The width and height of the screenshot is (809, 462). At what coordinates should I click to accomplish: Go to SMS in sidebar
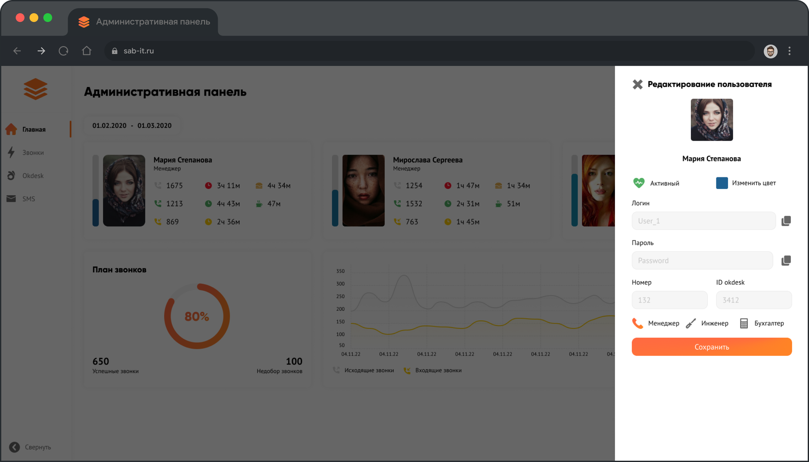(28, 199)
